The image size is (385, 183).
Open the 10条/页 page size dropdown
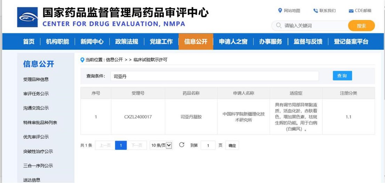click(x=161, y=145)
